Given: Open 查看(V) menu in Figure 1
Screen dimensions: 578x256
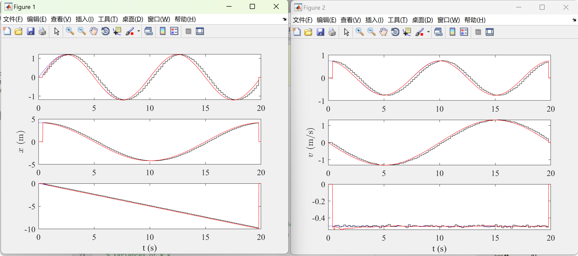Looking at the screenshot, I should click(61, 19).
